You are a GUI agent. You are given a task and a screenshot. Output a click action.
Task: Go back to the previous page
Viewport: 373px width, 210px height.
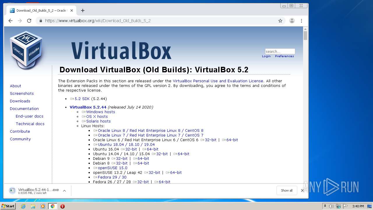tap(10, 21)
